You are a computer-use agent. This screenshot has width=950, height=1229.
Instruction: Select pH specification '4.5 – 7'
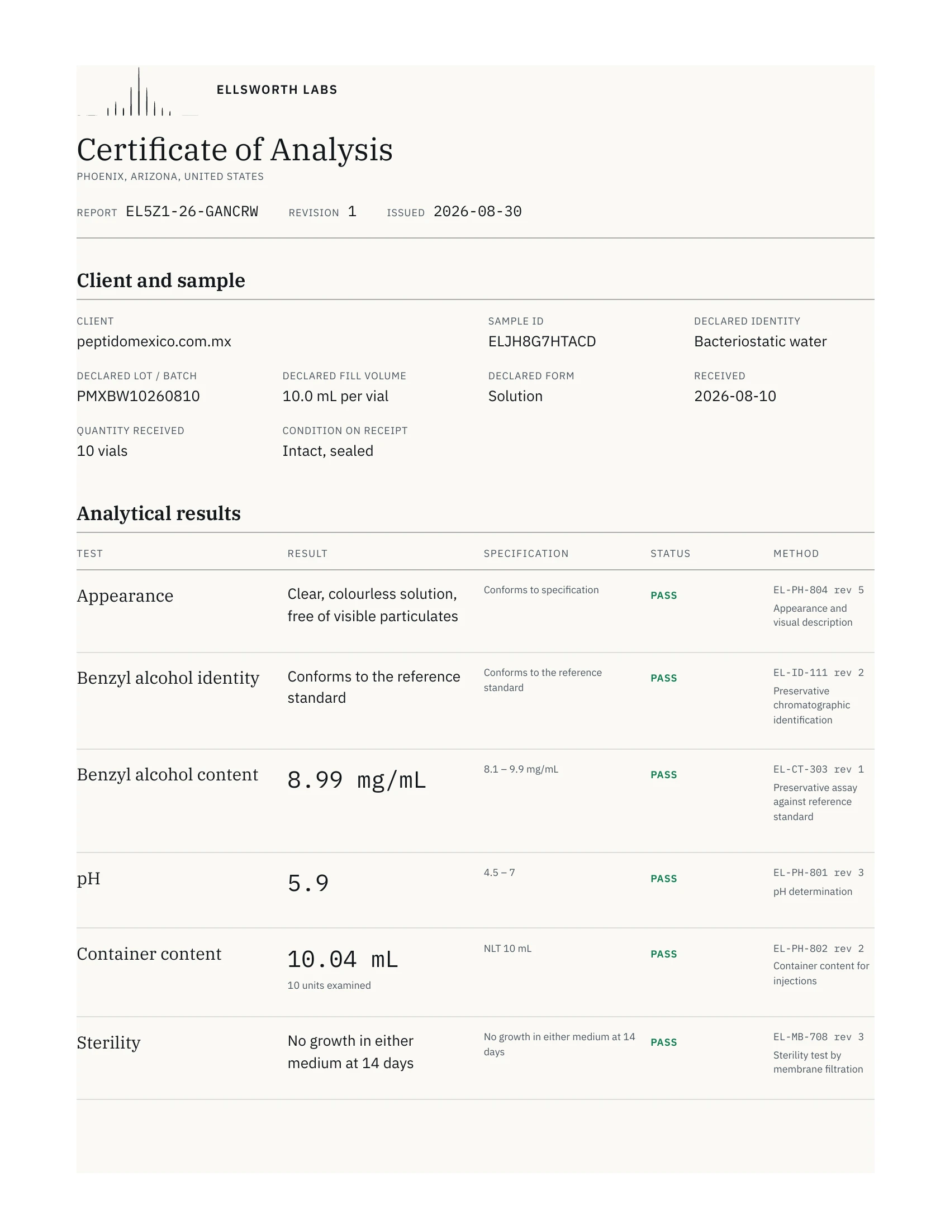coord(499,873)
